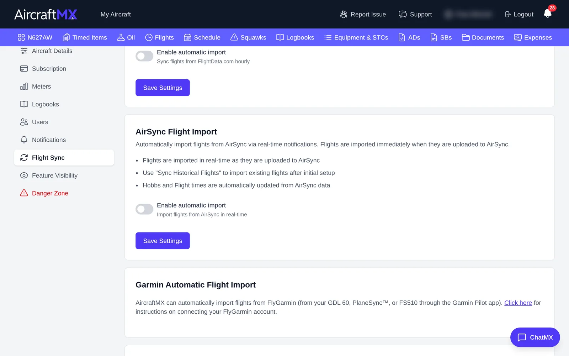Toggle AirSync automatic import switch
Viewport: 569px width, 356px height.
[x=144, y=209]
